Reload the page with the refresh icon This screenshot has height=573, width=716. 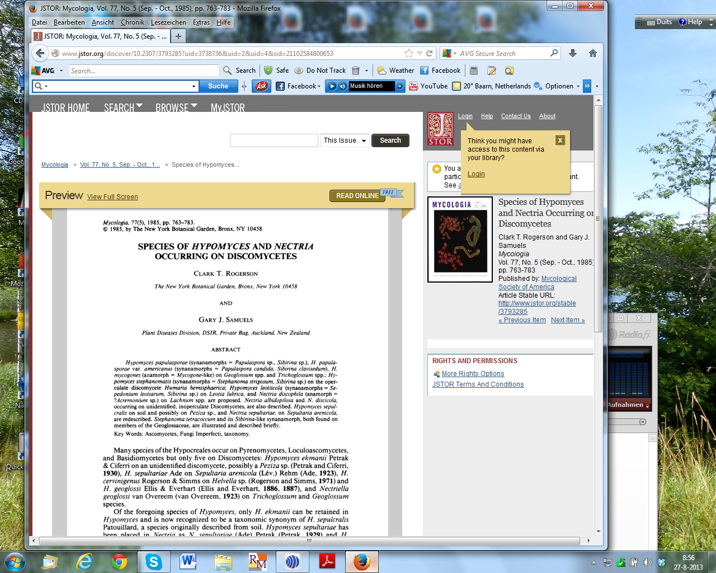[x=430, y=53]
